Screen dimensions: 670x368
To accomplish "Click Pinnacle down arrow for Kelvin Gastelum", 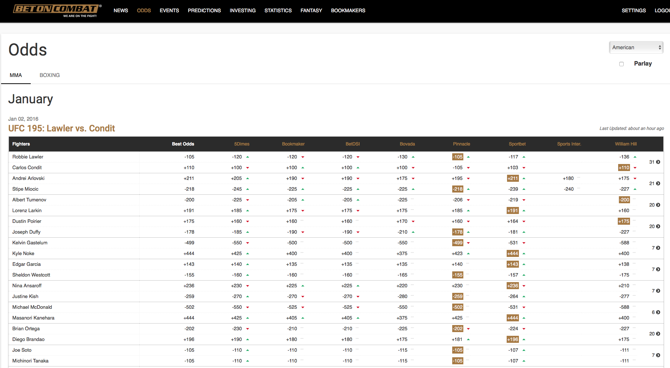I will pos(468,243).
